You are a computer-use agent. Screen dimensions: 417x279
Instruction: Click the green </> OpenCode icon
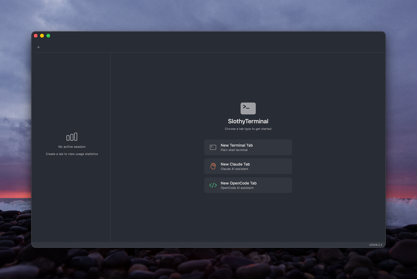click(213, 185)
